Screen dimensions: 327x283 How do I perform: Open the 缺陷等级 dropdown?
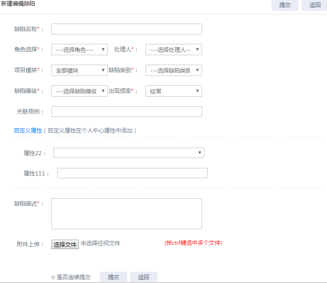[79, 91]
